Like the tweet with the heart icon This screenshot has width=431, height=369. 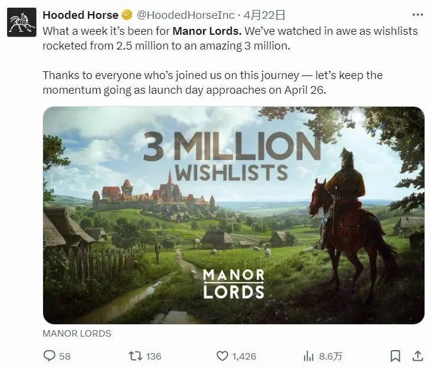pyautogui.click(x=222, y=355)
